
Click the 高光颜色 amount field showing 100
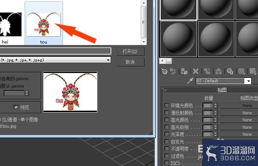(x=208, y=120)
